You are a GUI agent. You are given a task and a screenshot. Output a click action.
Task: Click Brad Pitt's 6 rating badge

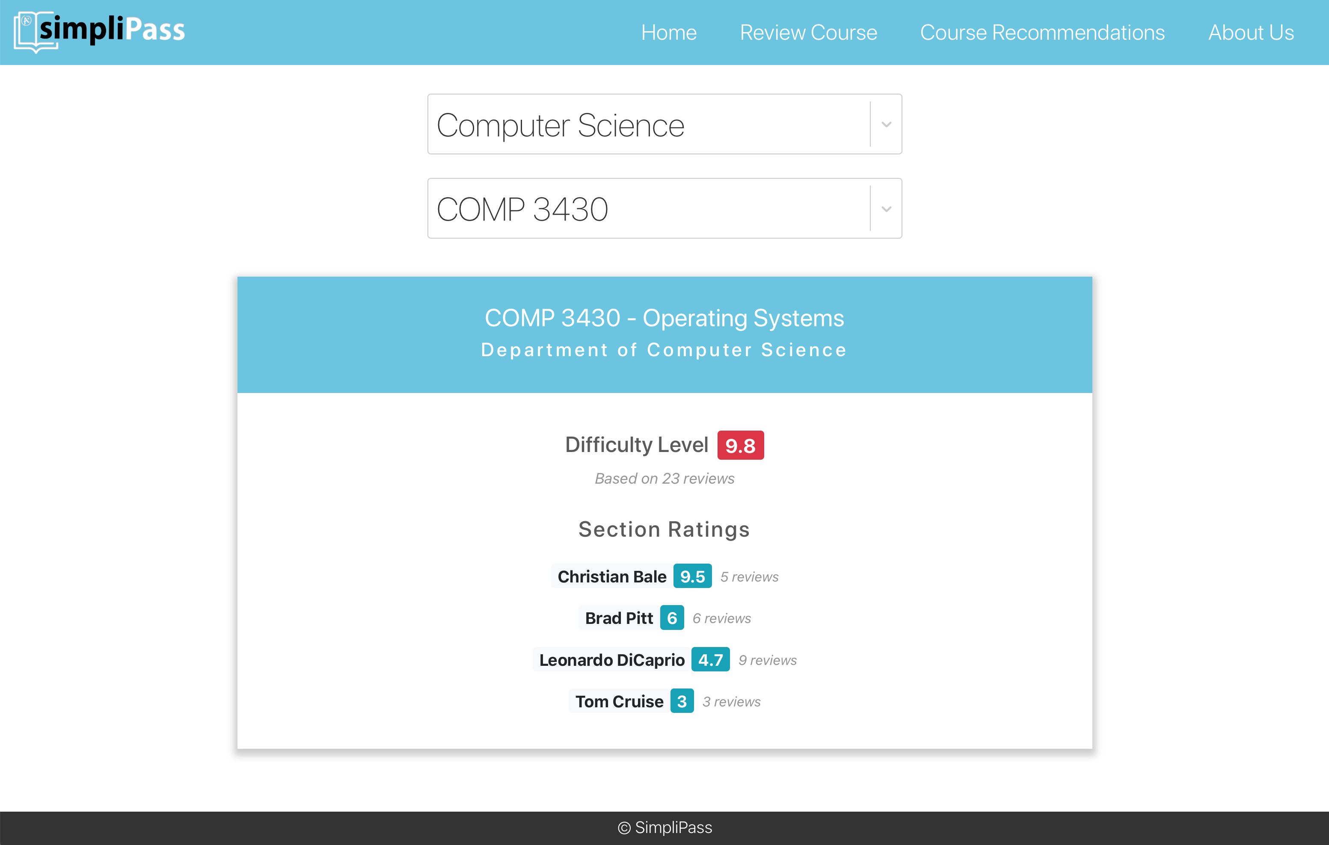click(672, 618)
